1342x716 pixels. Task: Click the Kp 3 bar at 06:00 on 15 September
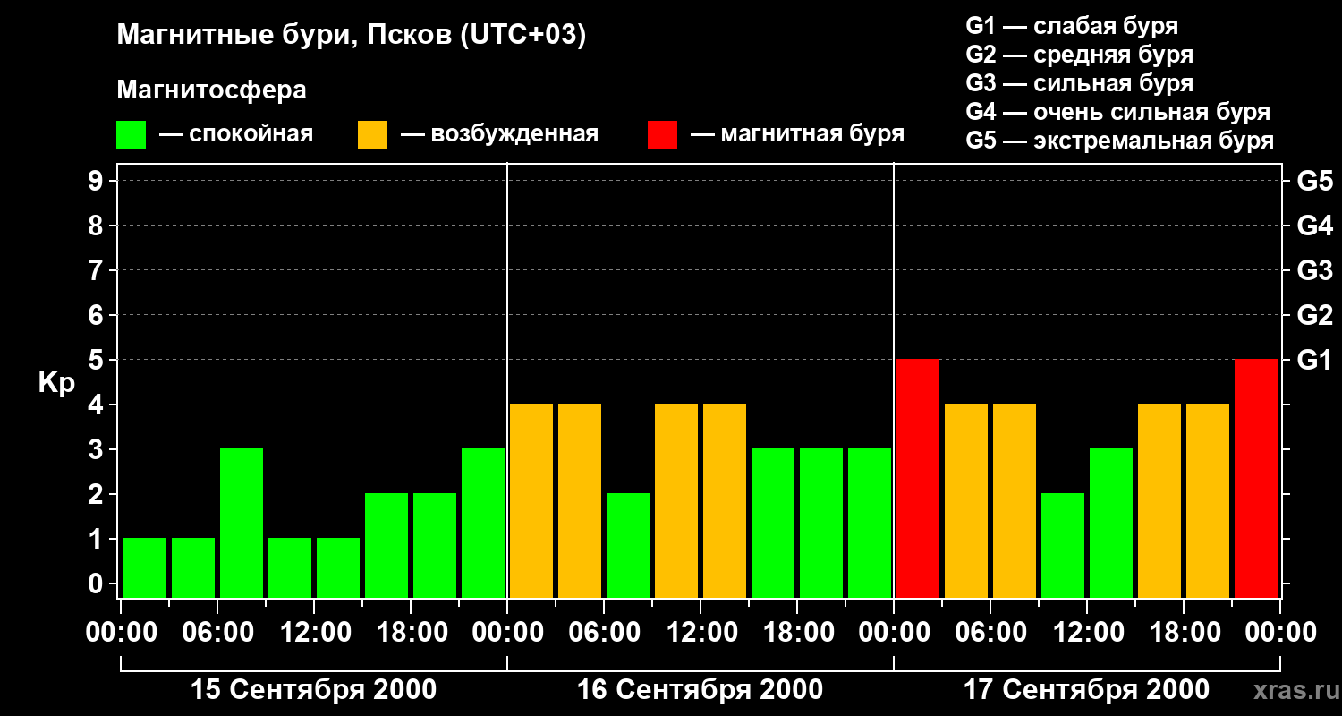[242, 523]
